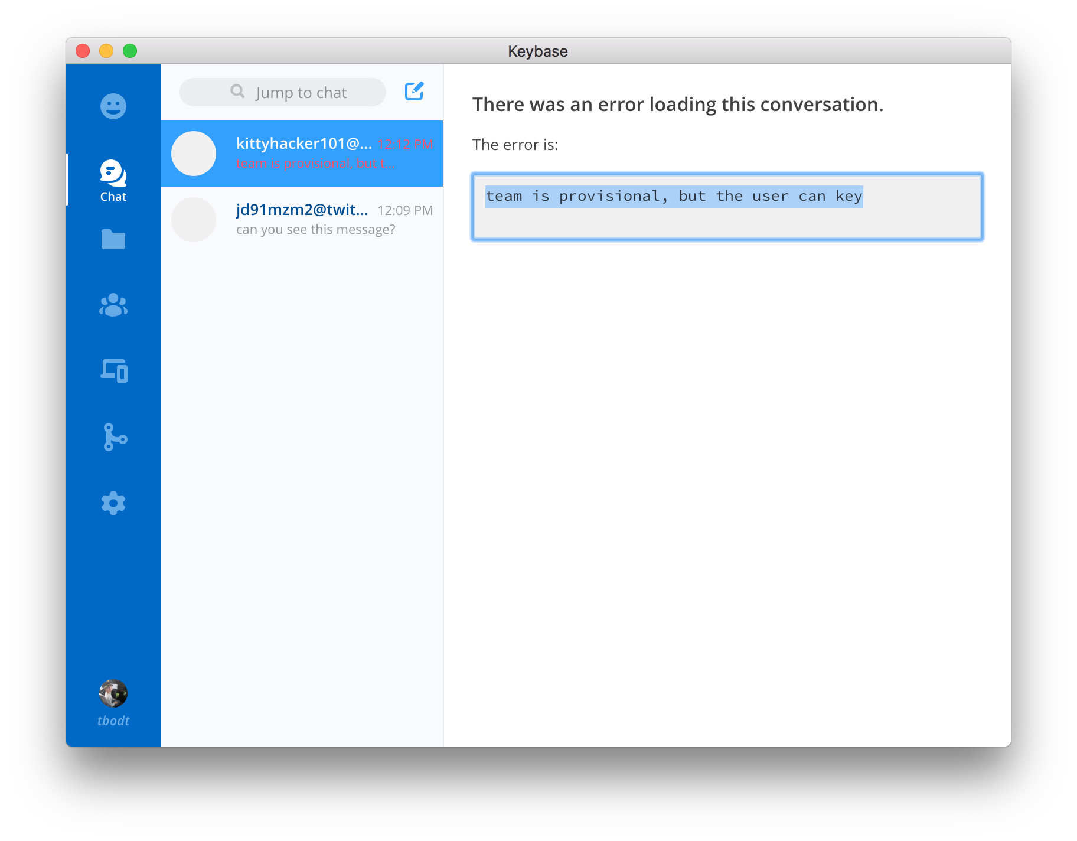
Task: Click inside the error message text box
Action: point(727,207)
